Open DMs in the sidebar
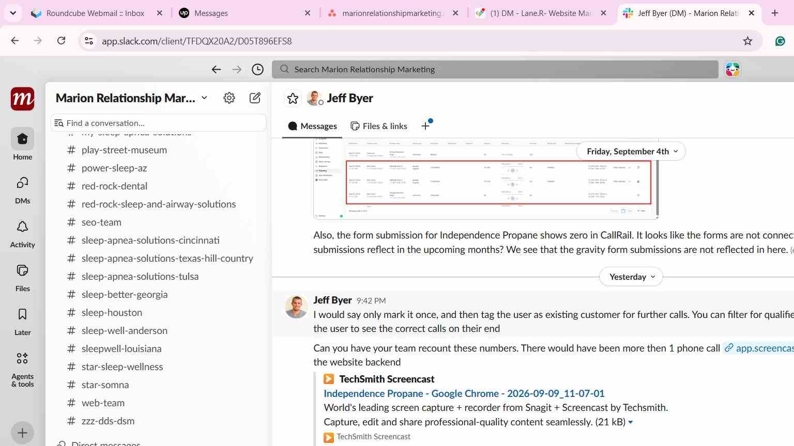Image resolution: width=794 pixels, height=446 pixels. click(x=22, y=183)
